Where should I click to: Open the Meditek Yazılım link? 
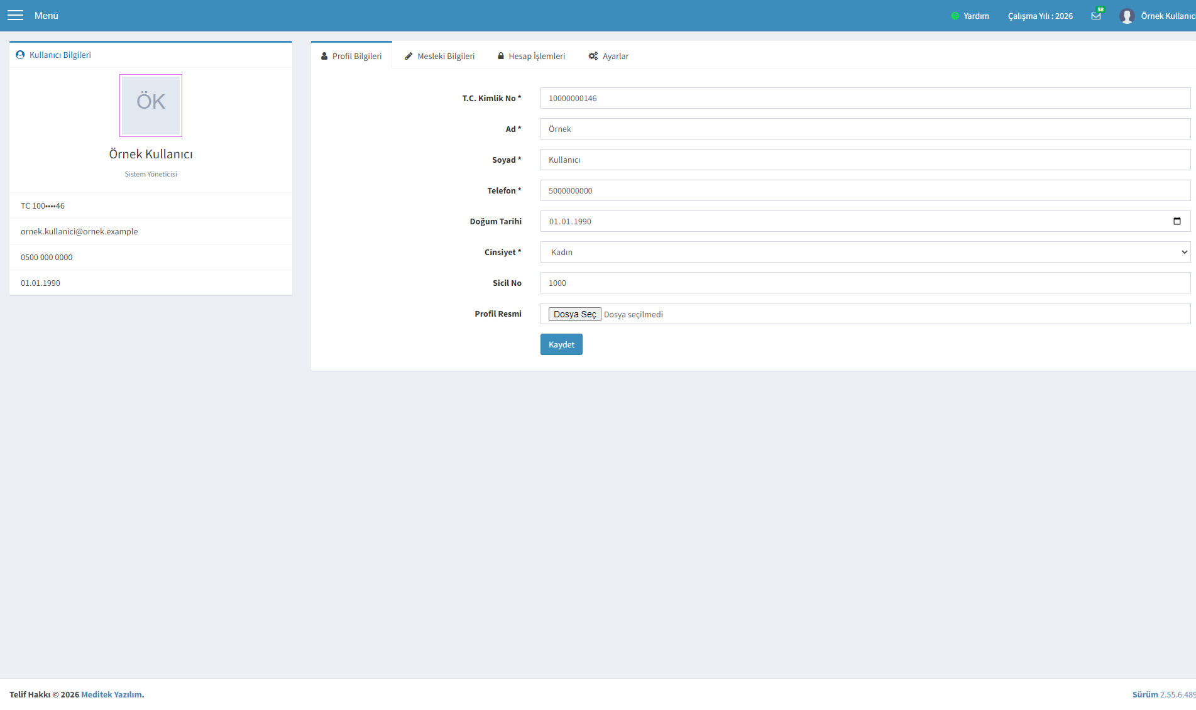point(111,694)
